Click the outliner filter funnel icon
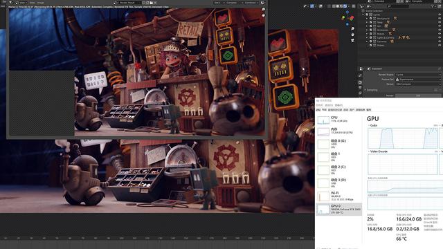The height and width of the screenshot is (249, 443). (x=433, y=6)
